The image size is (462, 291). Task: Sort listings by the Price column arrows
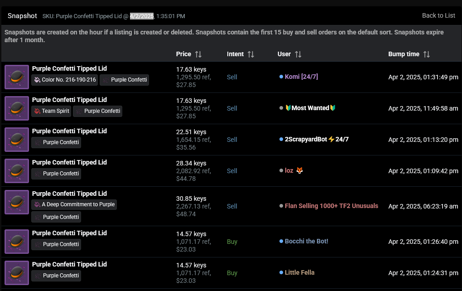pyautogui.click(x=198, y=54)
